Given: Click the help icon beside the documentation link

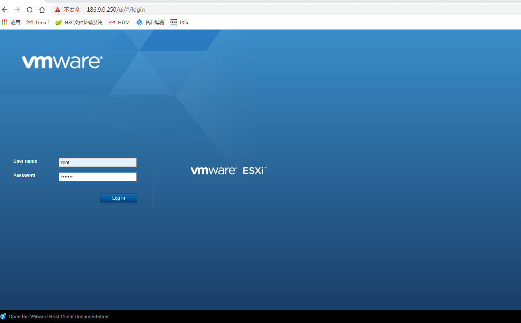Looking at the screenshot, I should click(x=3, y=316).
